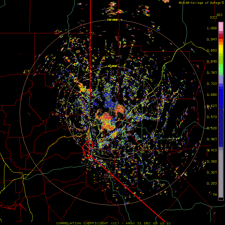
Task: Click the 0.680 legend value
Action: (x=212, y=95)
